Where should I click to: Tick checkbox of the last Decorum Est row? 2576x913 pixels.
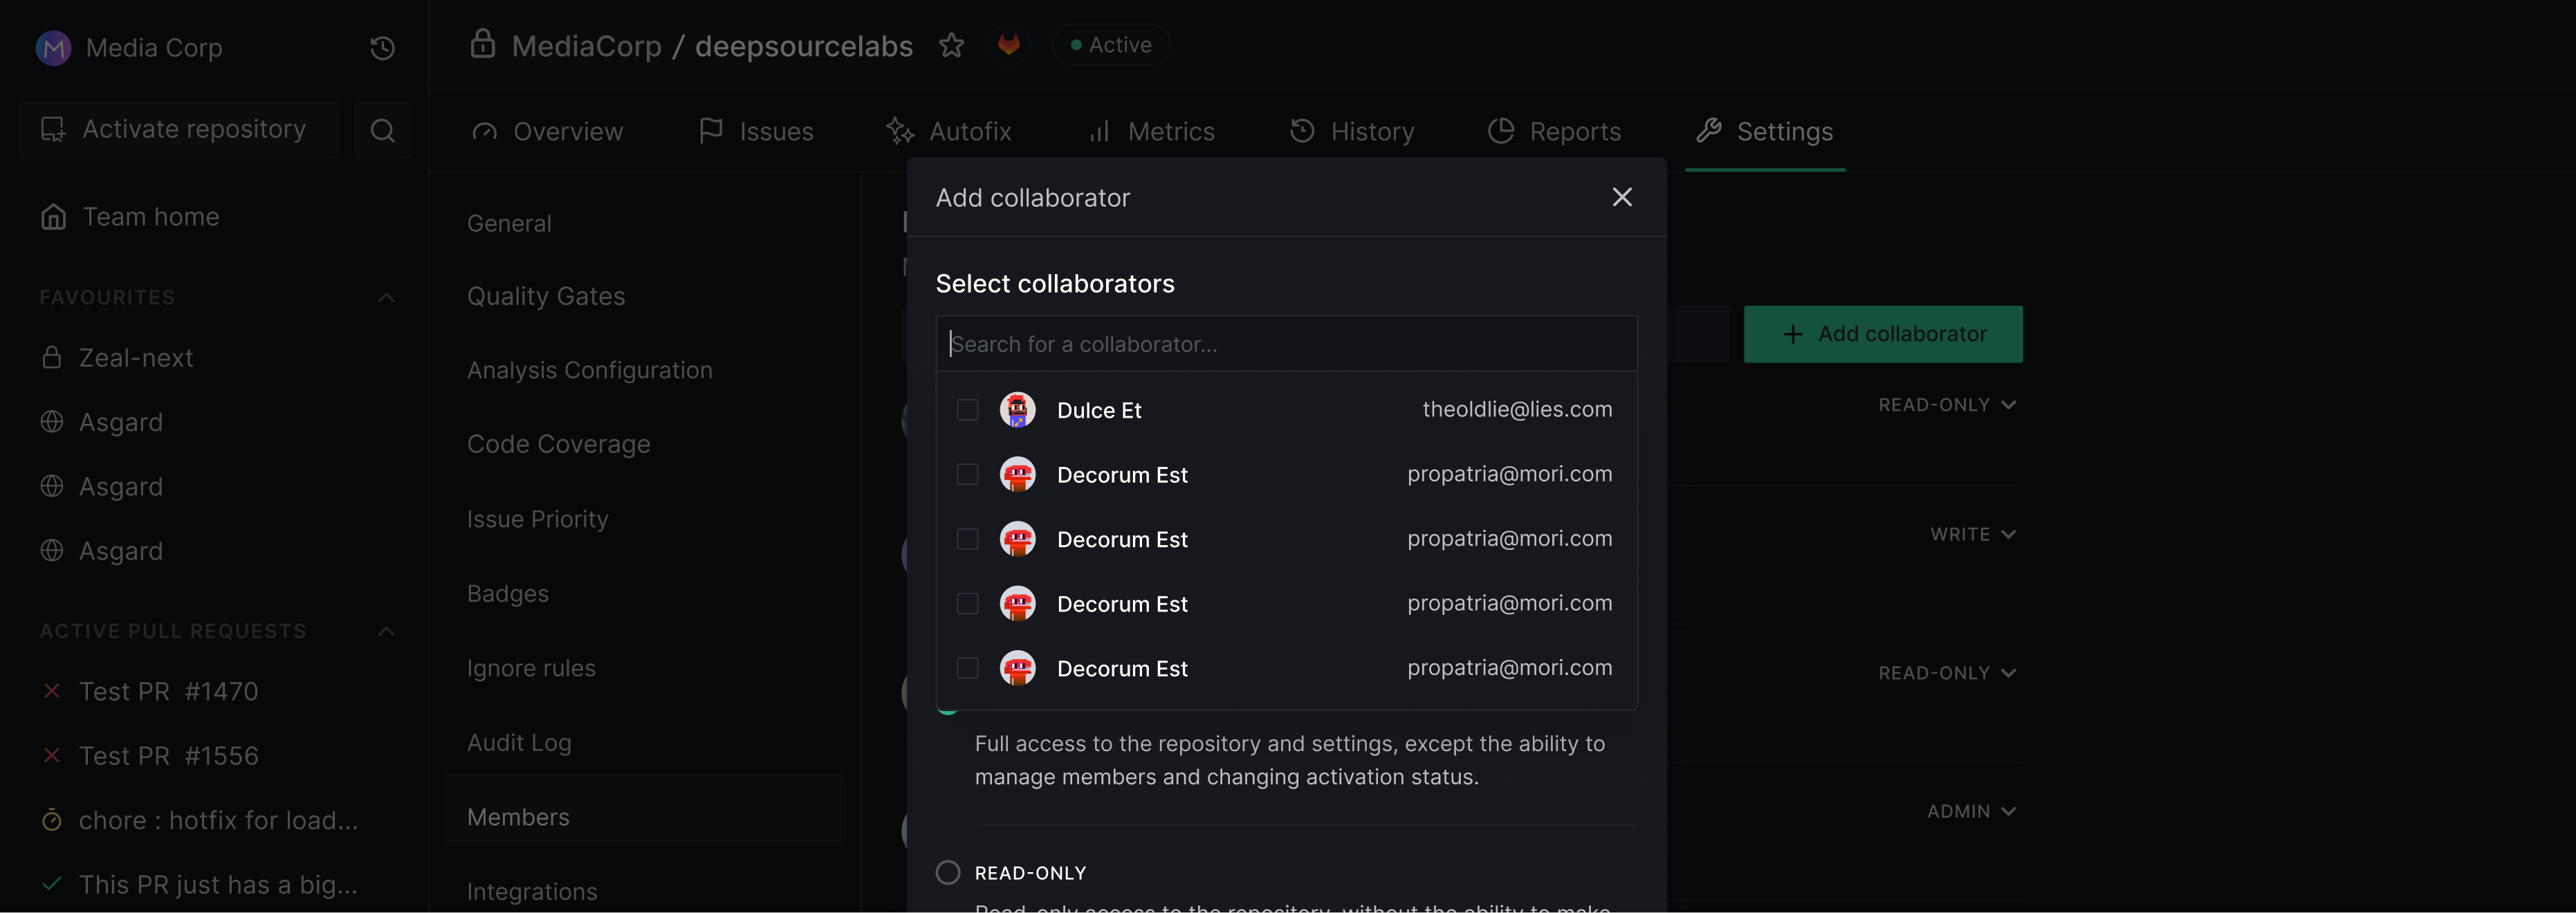[967, 668]
